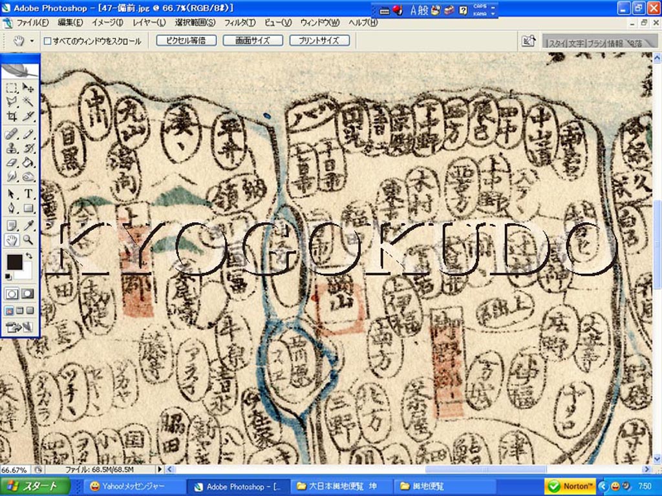Switch to Full screen with menu bar
Viewport: 662px width, 496px height.
pyautogui.click(x=19, y=311)
